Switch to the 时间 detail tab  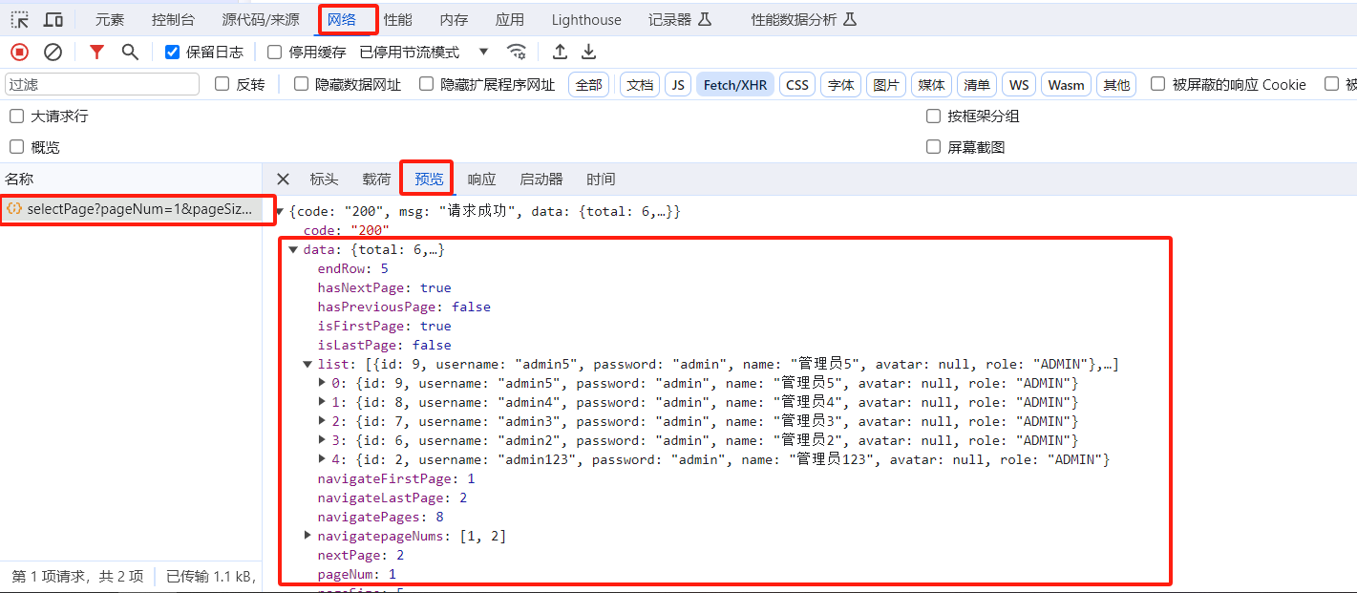coord(601,179)
